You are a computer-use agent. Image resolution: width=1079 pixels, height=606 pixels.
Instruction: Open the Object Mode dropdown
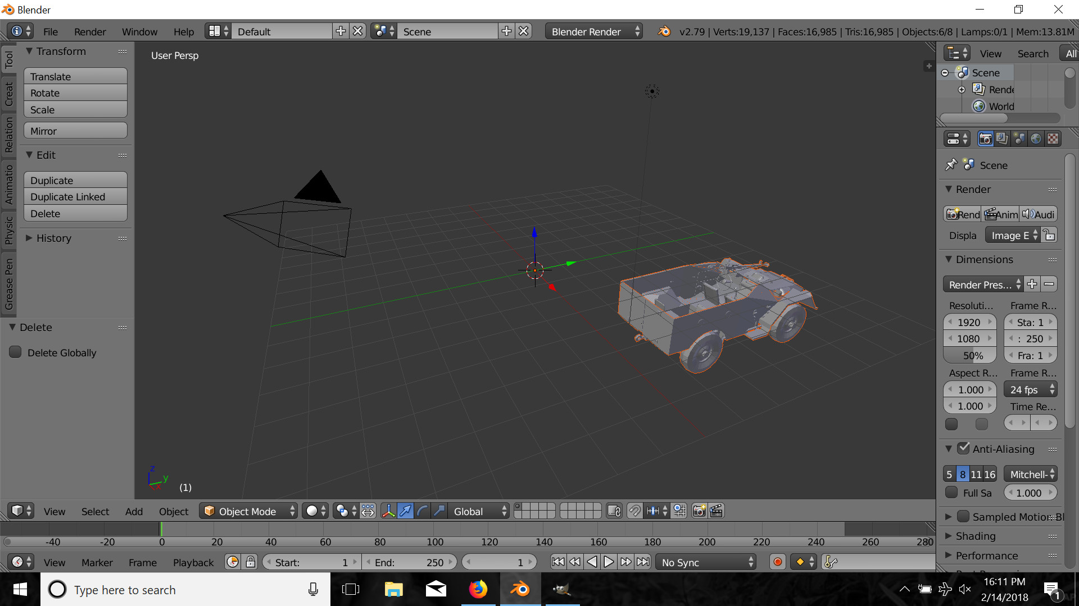click(x=249, y=511)
